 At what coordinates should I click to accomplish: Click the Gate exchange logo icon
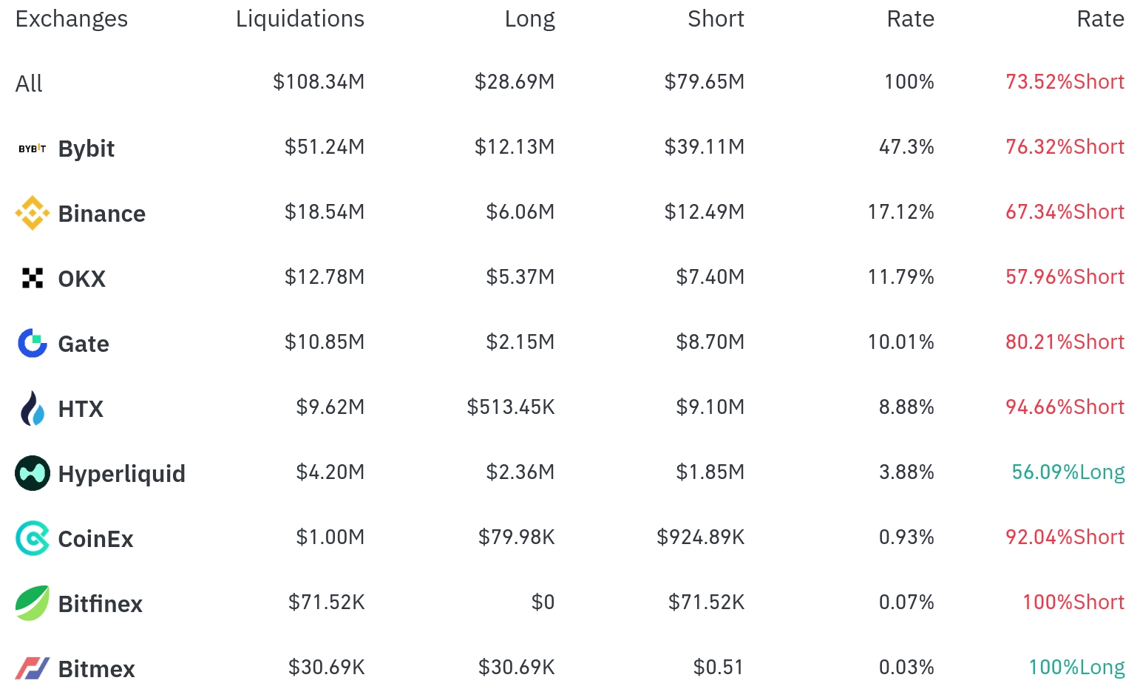tap(32, 343)
